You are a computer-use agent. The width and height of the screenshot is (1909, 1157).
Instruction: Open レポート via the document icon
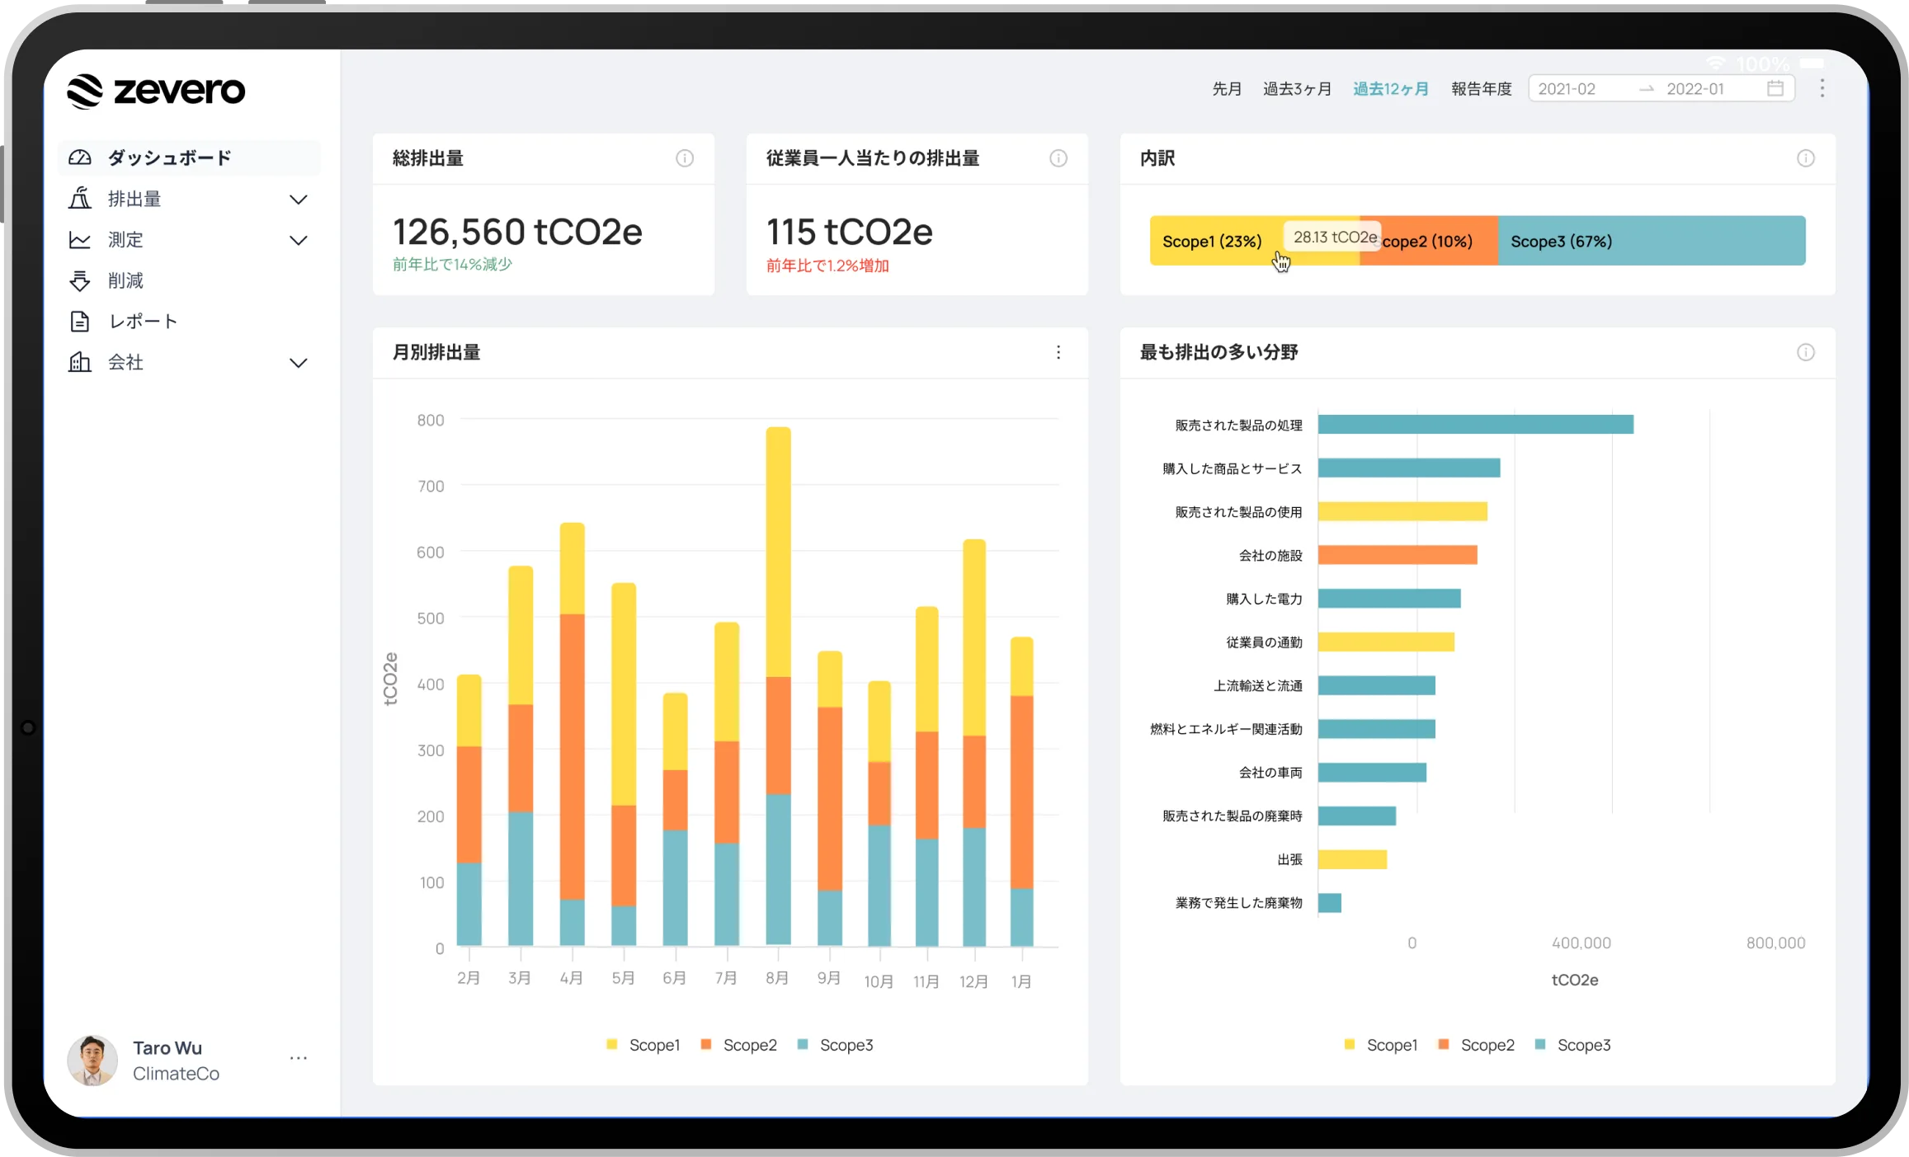[x=80, y=321]
